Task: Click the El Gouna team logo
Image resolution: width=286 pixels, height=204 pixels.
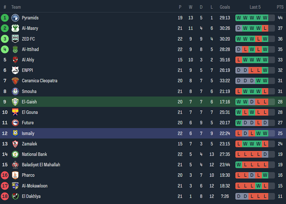Action: [x=15, y=112]
